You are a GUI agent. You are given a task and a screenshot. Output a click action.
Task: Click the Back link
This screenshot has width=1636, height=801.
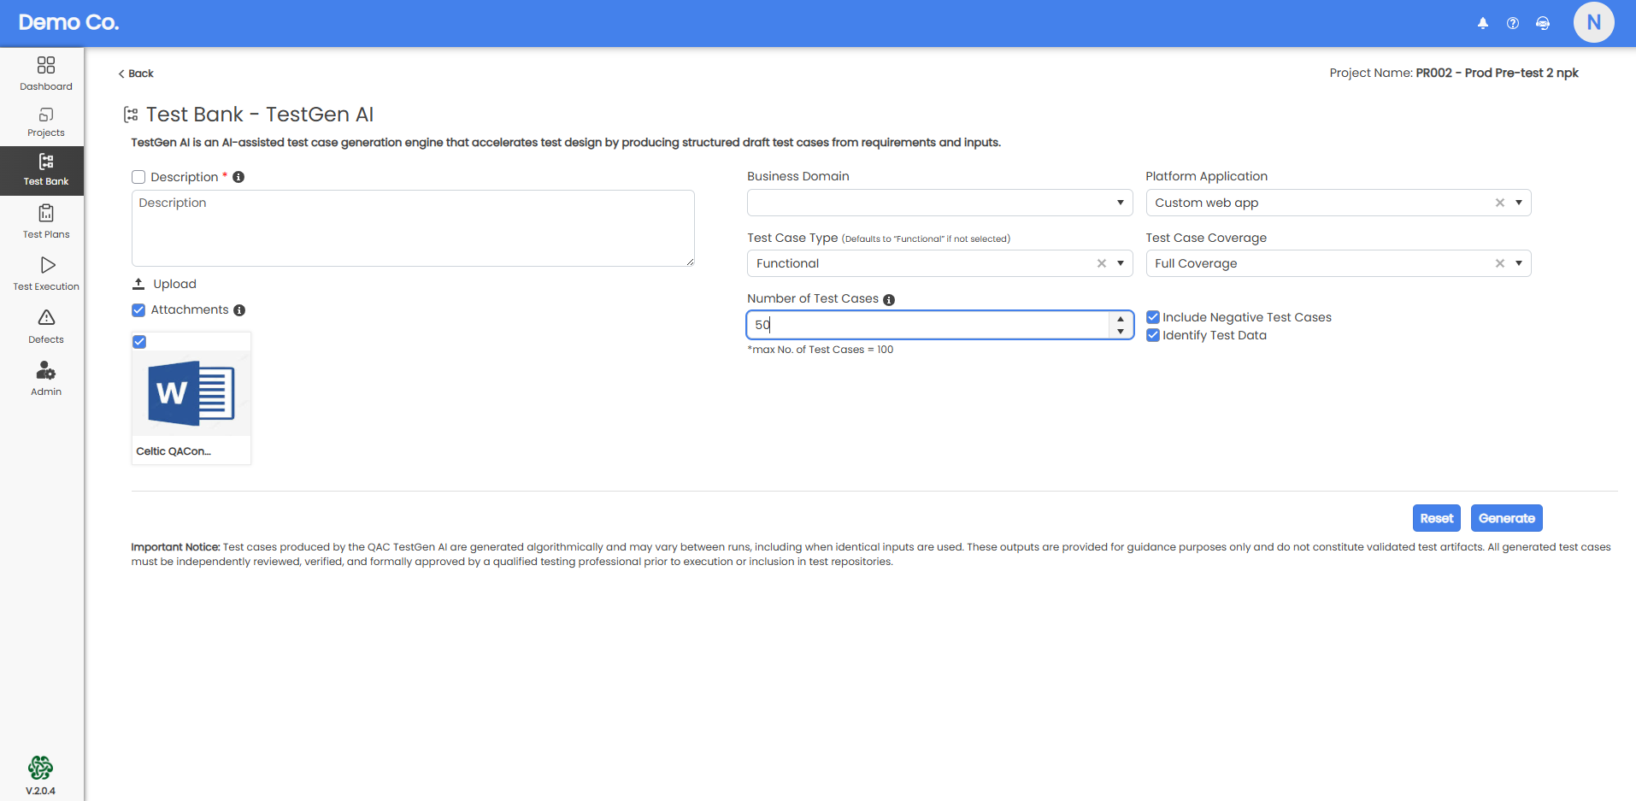(x=136, y=74)
